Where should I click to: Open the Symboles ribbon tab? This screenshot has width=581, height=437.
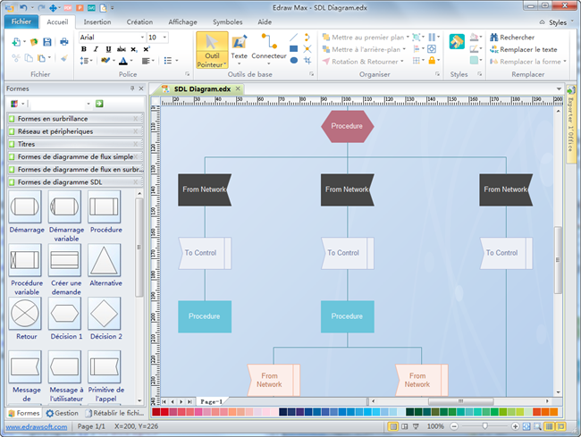227,21
